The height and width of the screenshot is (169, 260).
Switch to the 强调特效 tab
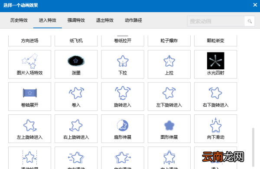click(76, 20)
